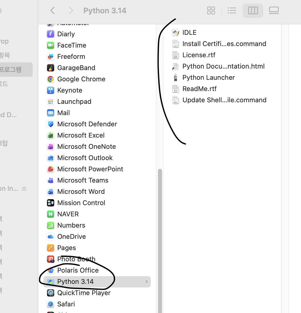The height and width of the screenshot is (313, 301).
Task: Click the Python Documentation alias icon
Action: point(175,66)
